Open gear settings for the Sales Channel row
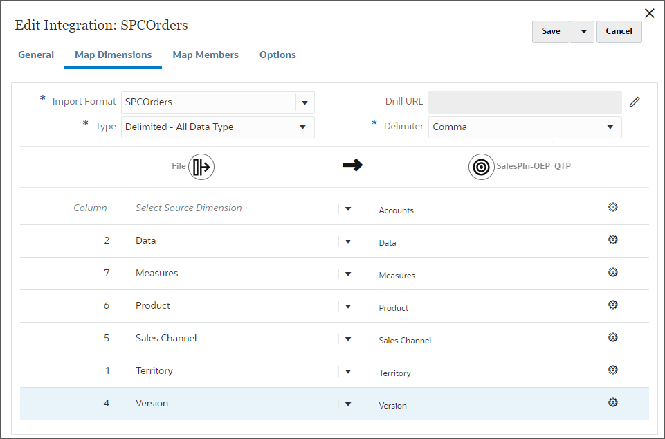Image resolution: width=665 pixels, height=439 pixels. (612, 337)
